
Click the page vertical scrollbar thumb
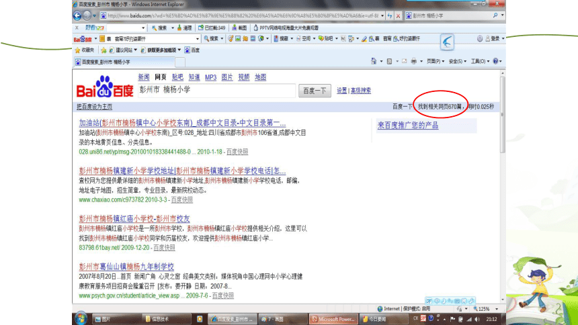pos(502,114)
